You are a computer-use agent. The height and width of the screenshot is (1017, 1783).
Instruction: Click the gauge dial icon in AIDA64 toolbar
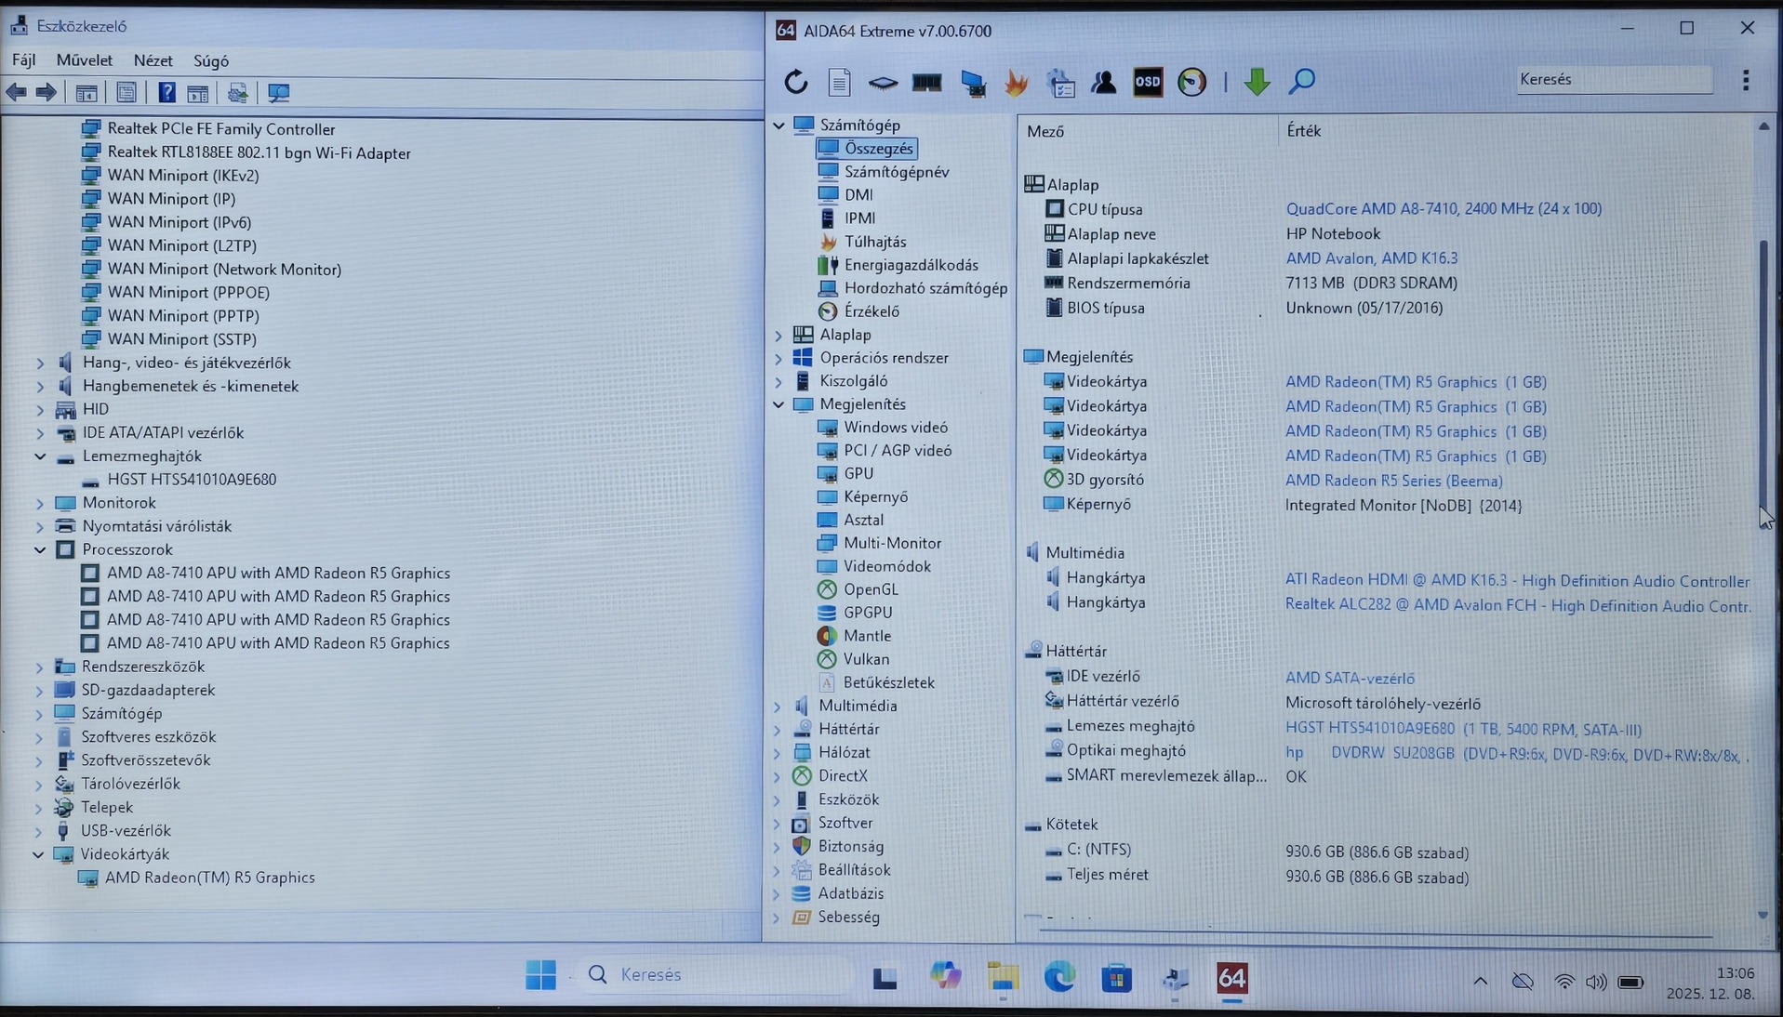(x=1191, y=82)
